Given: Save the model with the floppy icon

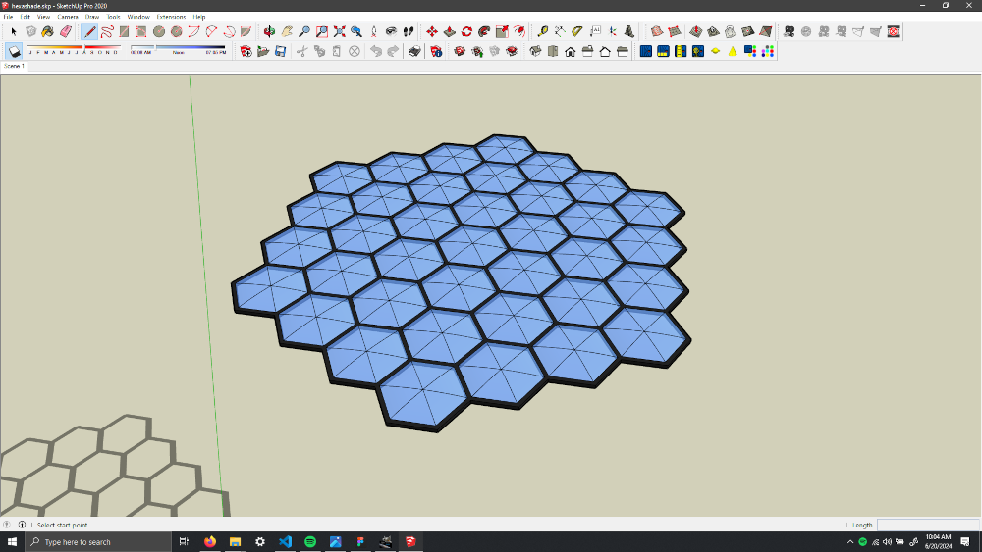Looking at the screenshot, I should click(281, 51).
